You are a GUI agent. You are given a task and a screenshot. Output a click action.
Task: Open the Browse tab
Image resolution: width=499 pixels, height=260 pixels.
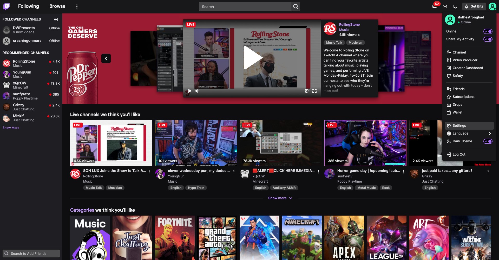(x=57, y=6)
